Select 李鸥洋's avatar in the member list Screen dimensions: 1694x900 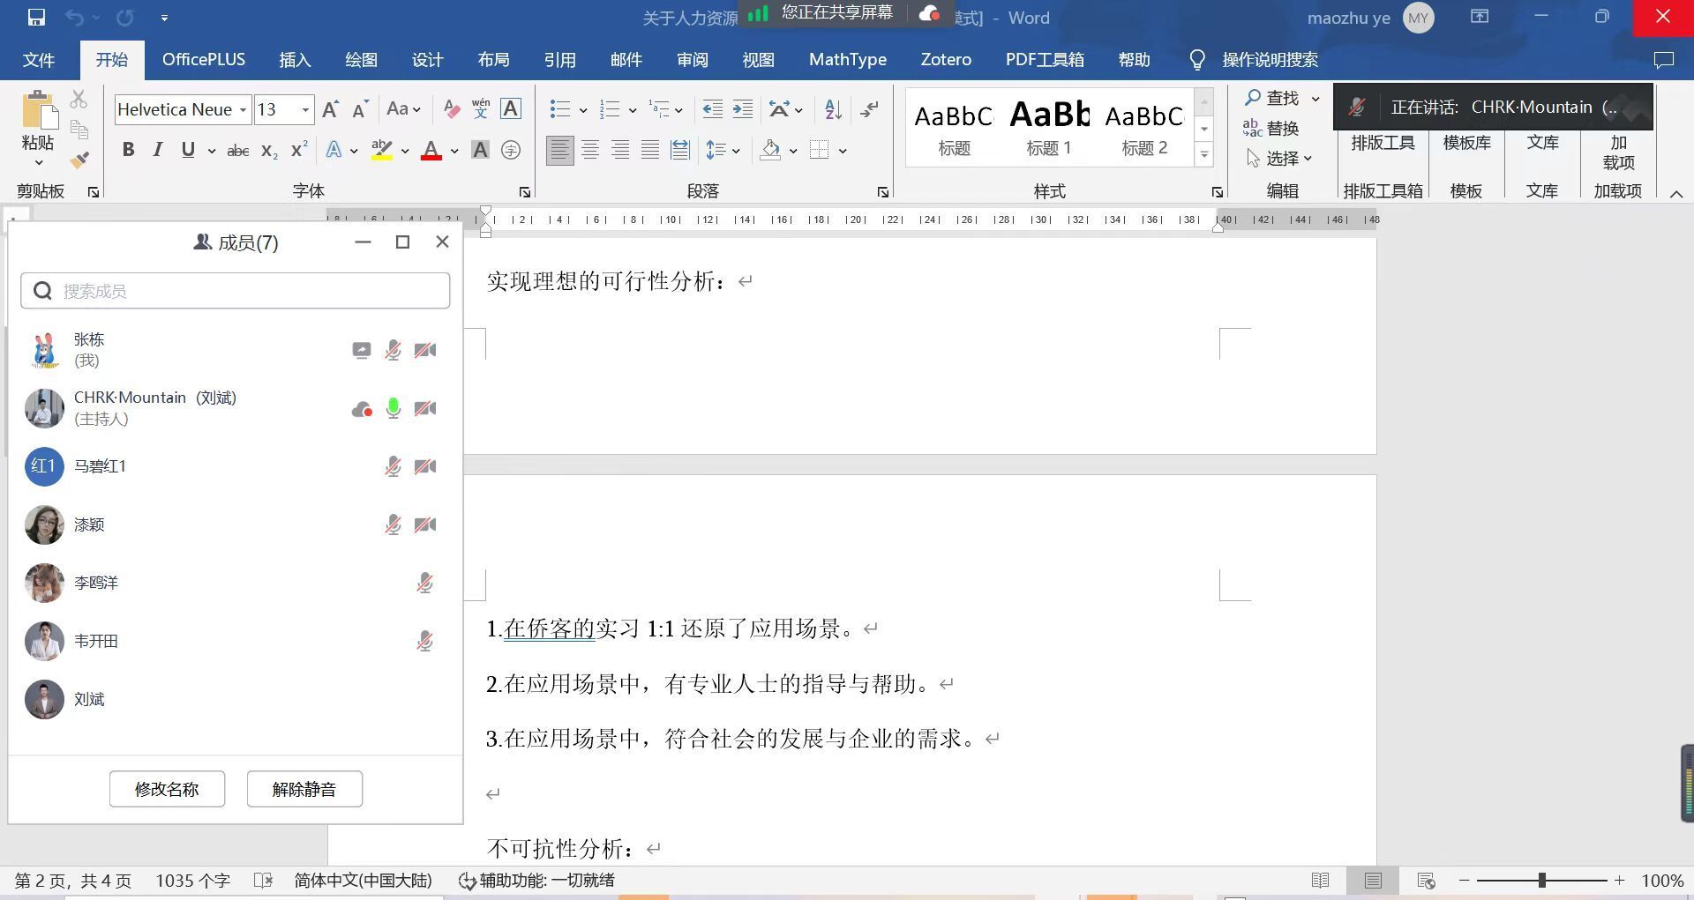[x=44, y=584]
